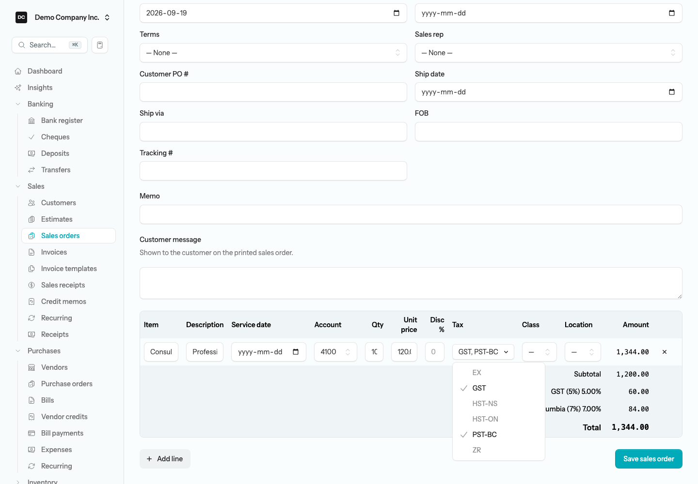Collapse the Banking sidebar section
The width and height of the screenshot is (698, 484).
coord(40,104)
